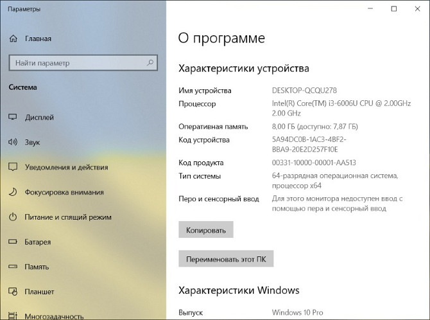This screenshot has width=430, height=320.
Task: Click the battery icon for Батарея
Action: click(13, 242)
